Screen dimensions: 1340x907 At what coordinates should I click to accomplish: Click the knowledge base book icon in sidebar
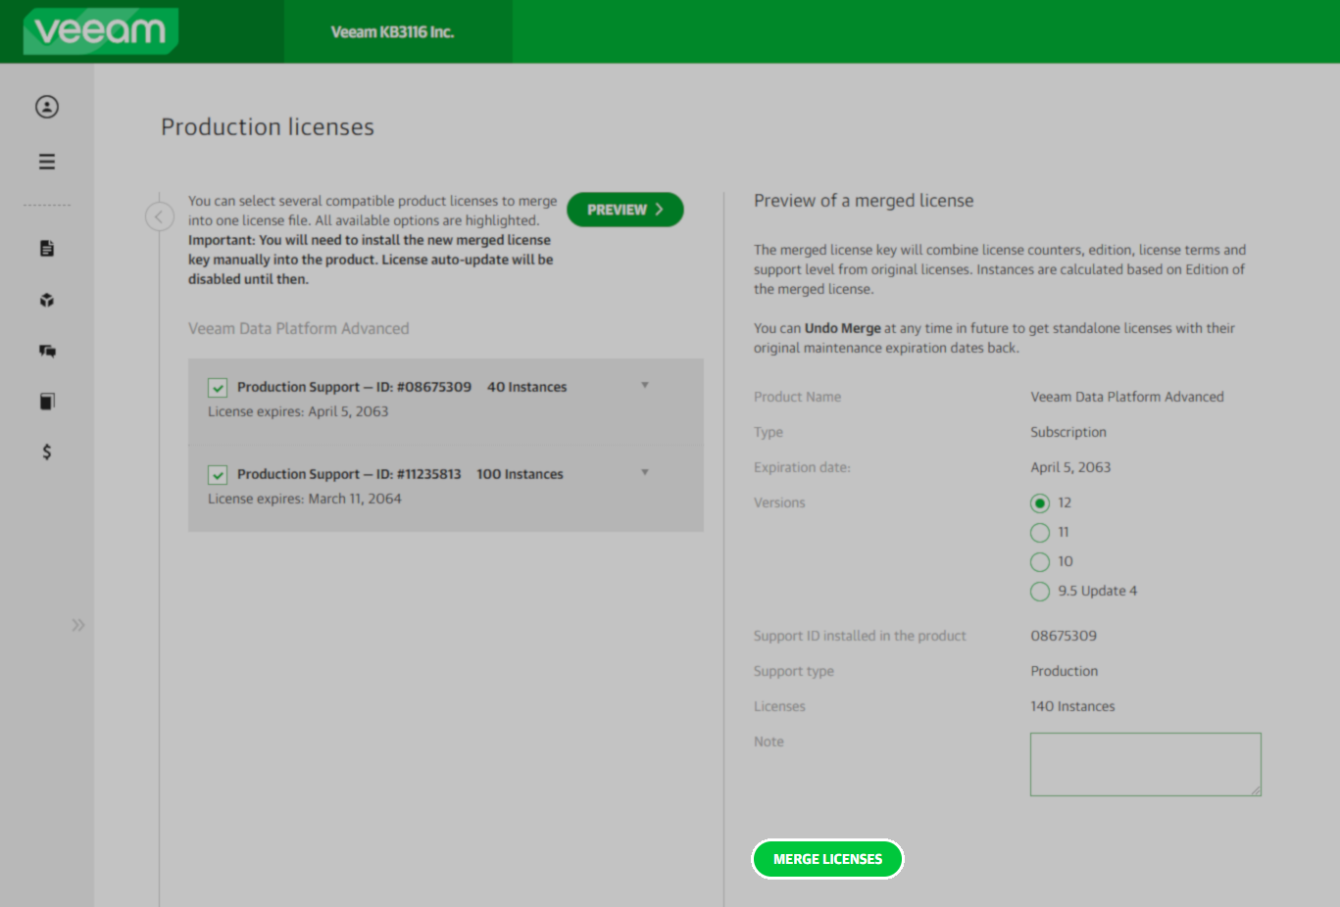point(46,401)
